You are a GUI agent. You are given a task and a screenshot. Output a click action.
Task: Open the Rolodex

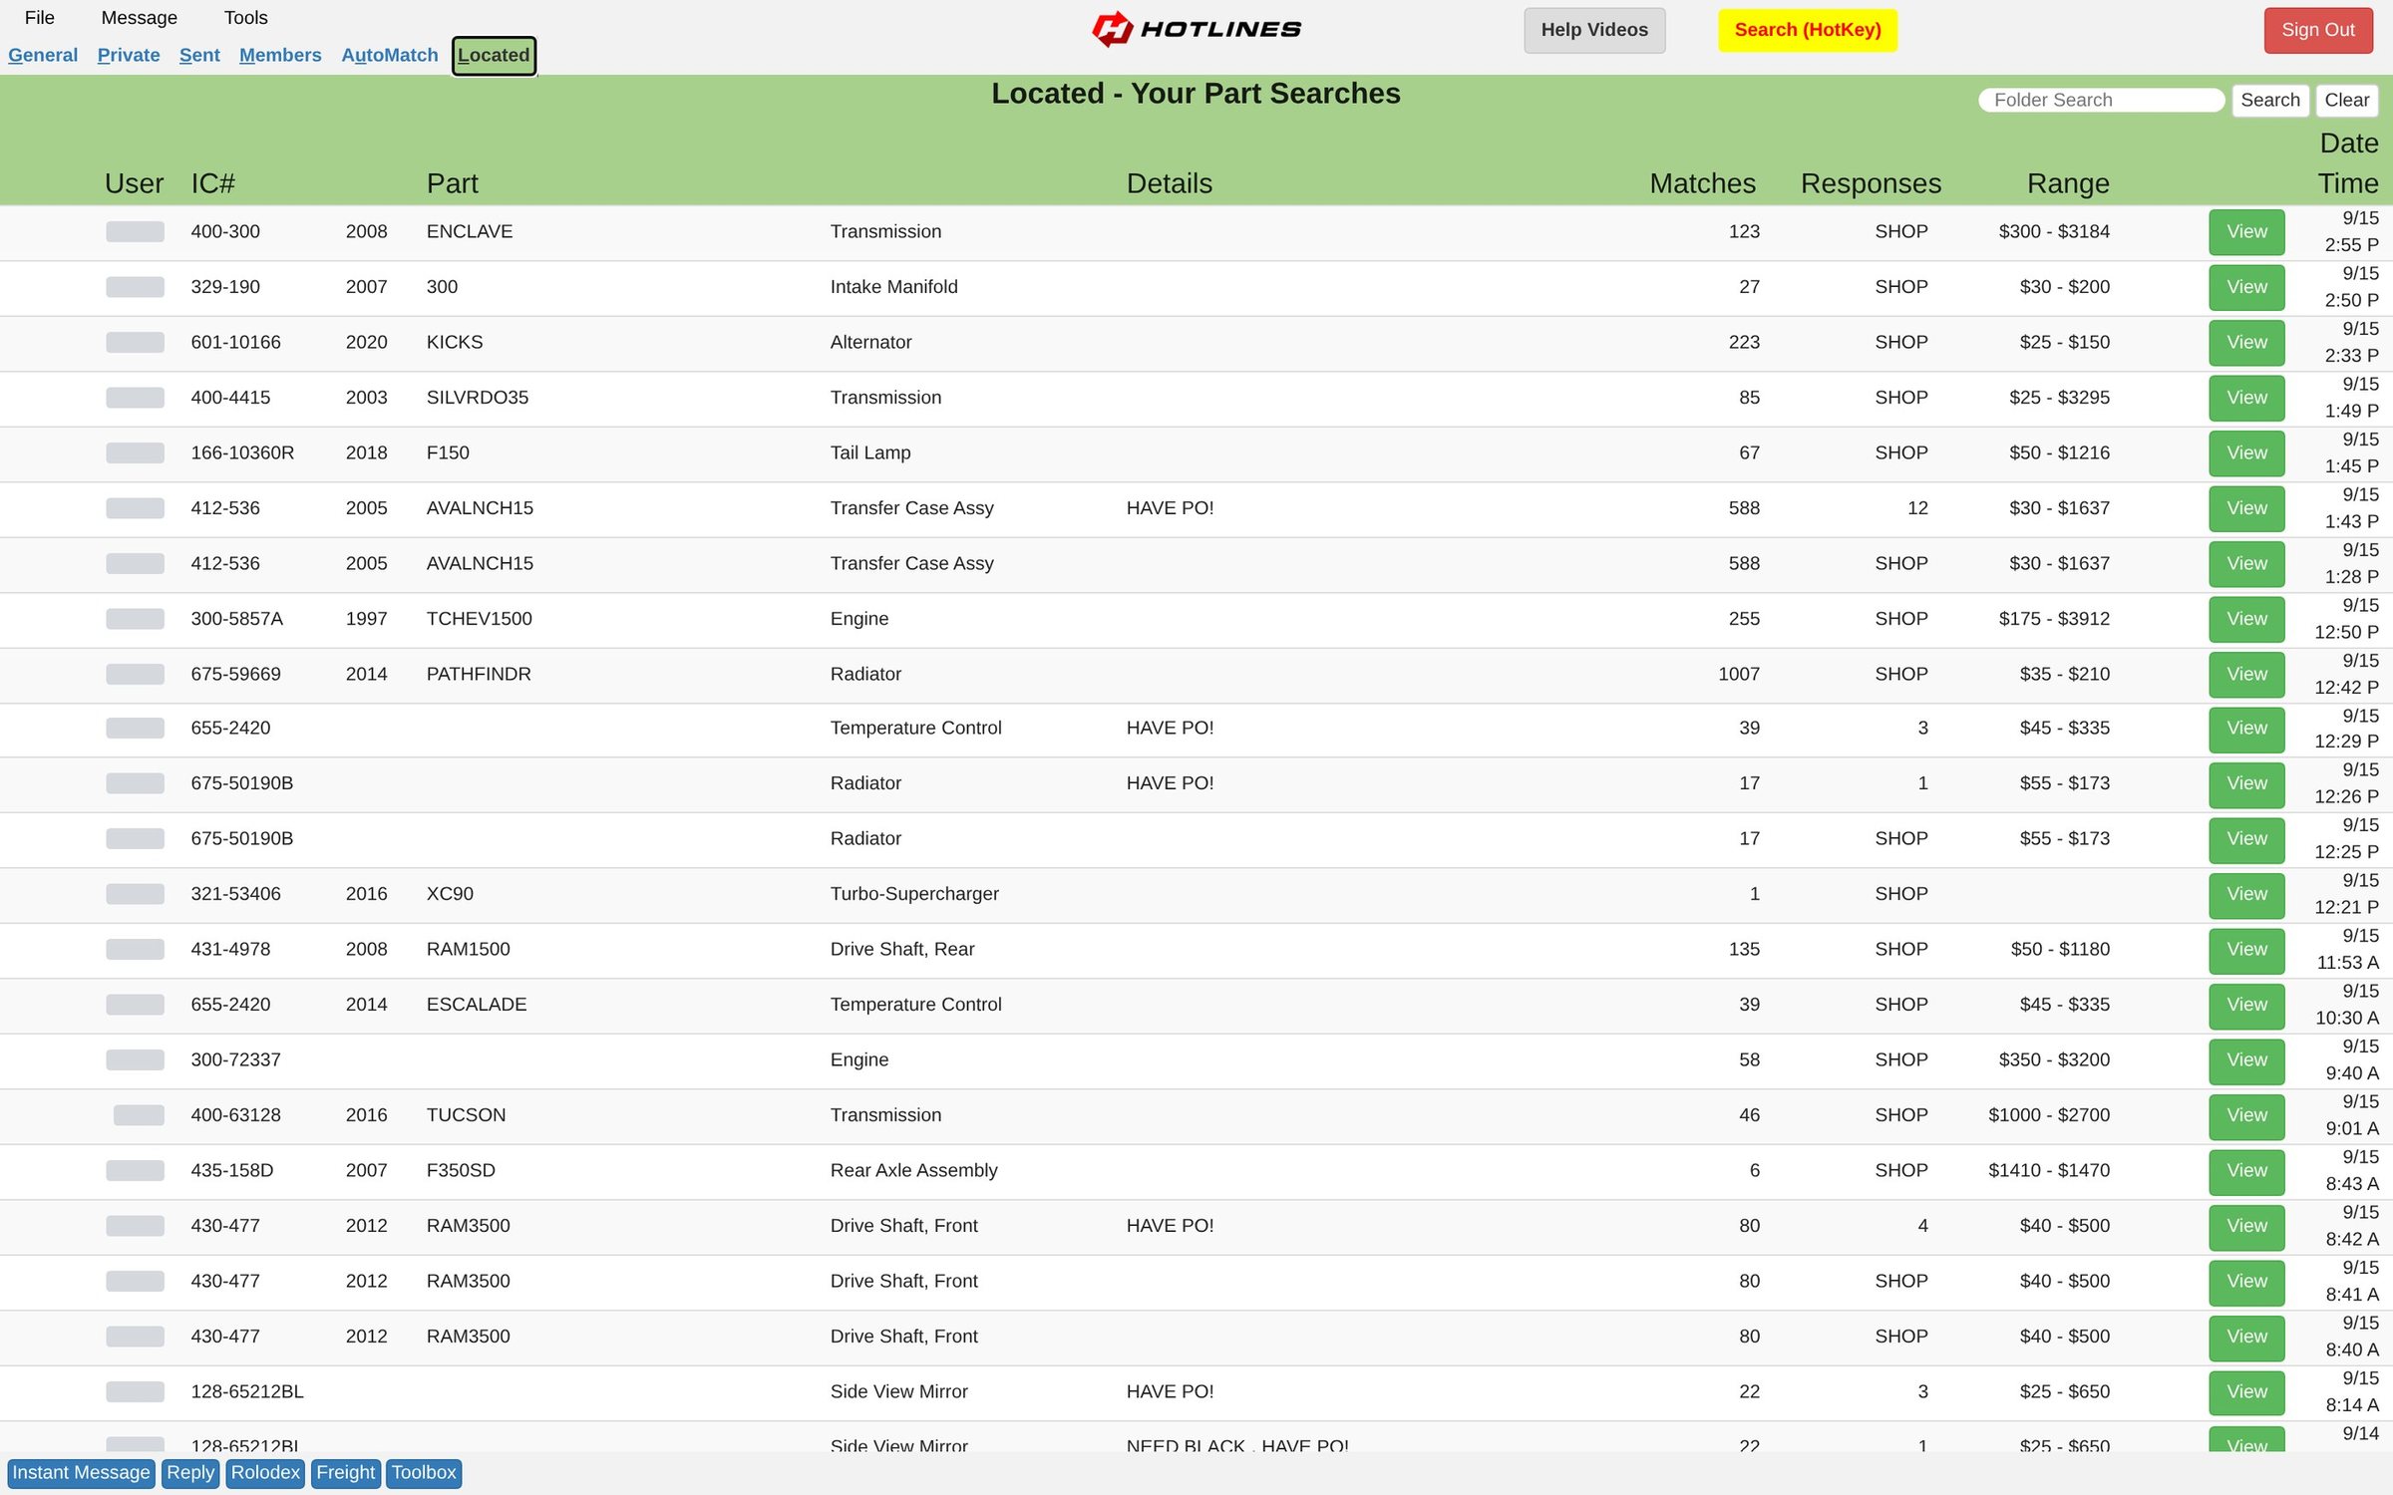coord(265,1473)
